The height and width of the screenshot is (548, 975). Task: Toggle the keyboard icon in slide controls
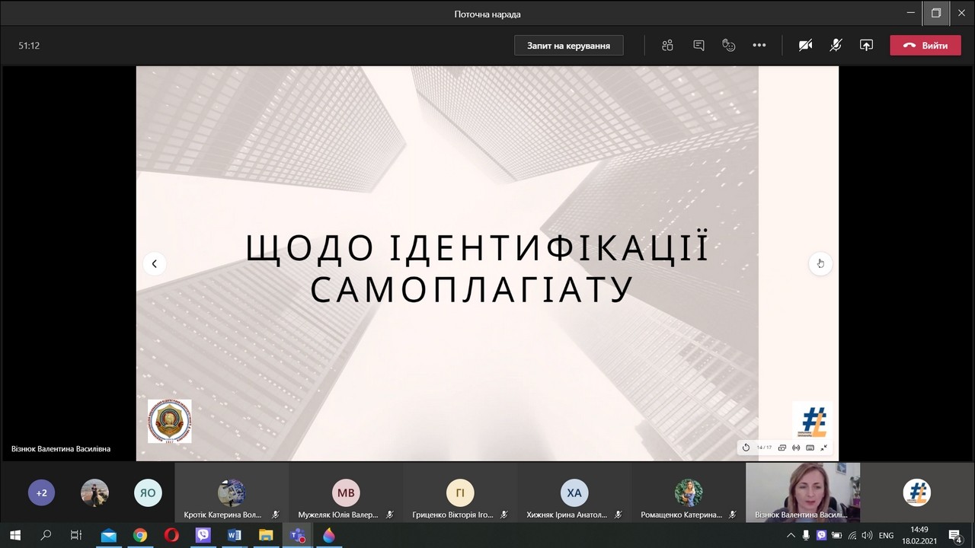(x=810, y=448)
